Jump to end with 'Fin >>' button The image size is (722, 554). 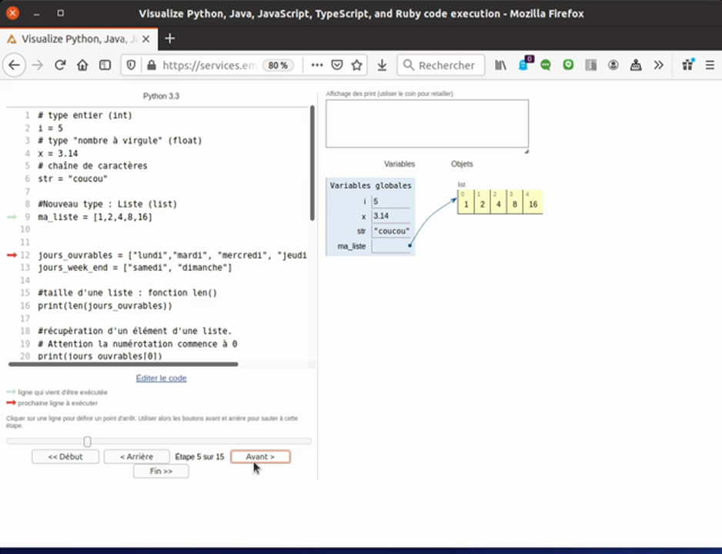pos(161,471)
